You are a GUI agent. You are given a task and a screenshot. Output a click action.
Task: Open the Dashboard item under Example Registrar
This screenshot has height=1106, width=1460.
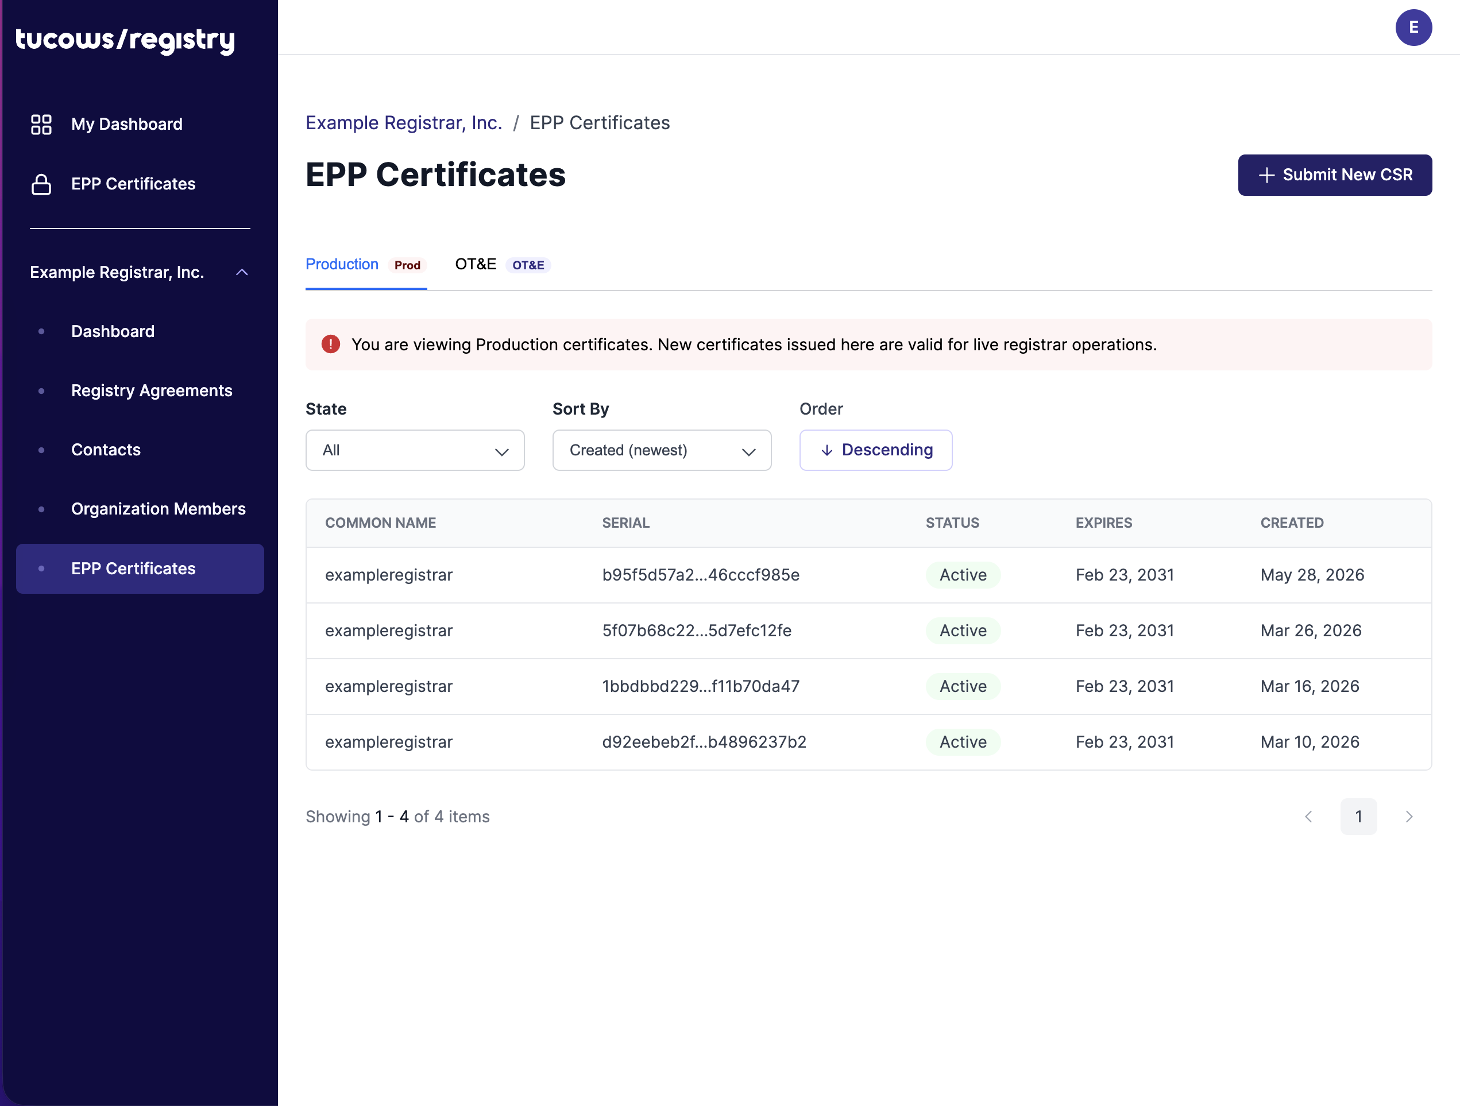click(113, 331)
